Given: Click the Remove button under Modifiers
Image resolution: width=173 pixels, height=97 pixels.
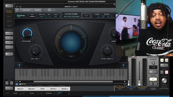Looking at the screenshot, I should pos(9,38).
